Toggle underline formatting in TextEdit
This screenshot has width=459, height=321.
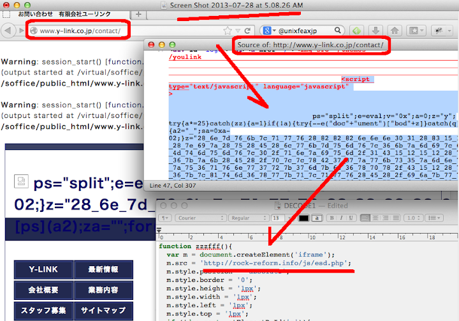[351, 218]
